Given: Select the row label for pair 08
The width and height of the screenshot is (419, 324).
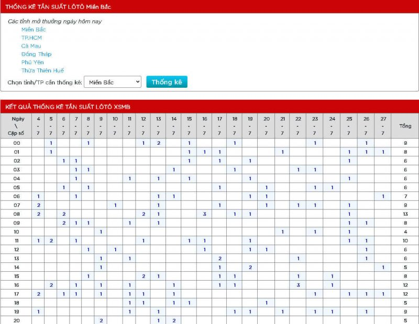Looking at the screenshot, I should click(16, 214).
